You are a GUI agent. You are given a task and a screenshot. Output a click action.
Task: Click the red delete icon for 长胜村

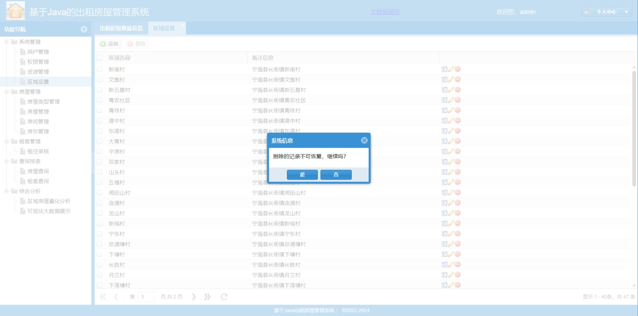(x=458, y=265)
